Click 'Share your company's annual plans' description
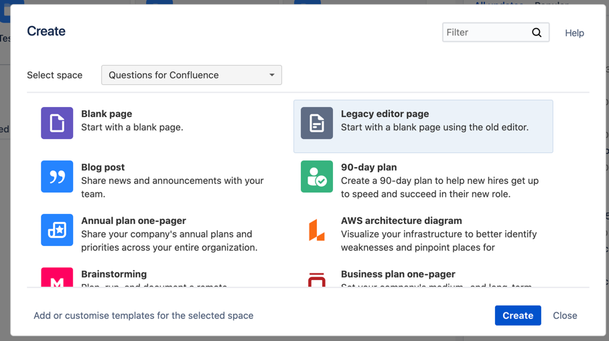 click(x=170, y=241)
